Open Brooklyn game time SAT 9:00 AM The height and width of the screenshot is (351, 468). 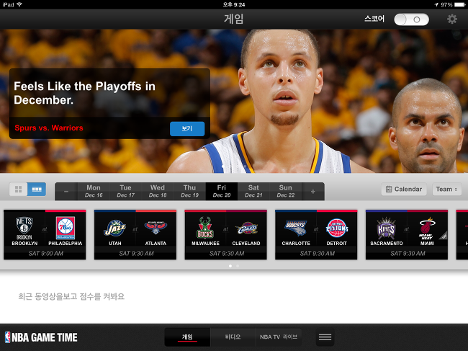pos(45,253)
